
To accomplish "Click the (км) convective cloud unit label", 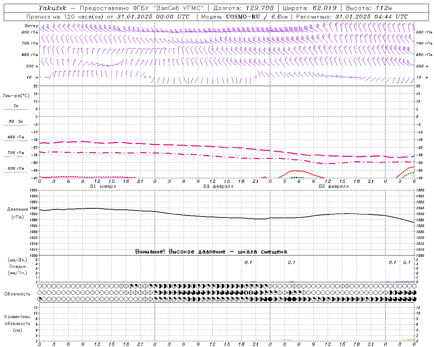I will coord(18,330).
